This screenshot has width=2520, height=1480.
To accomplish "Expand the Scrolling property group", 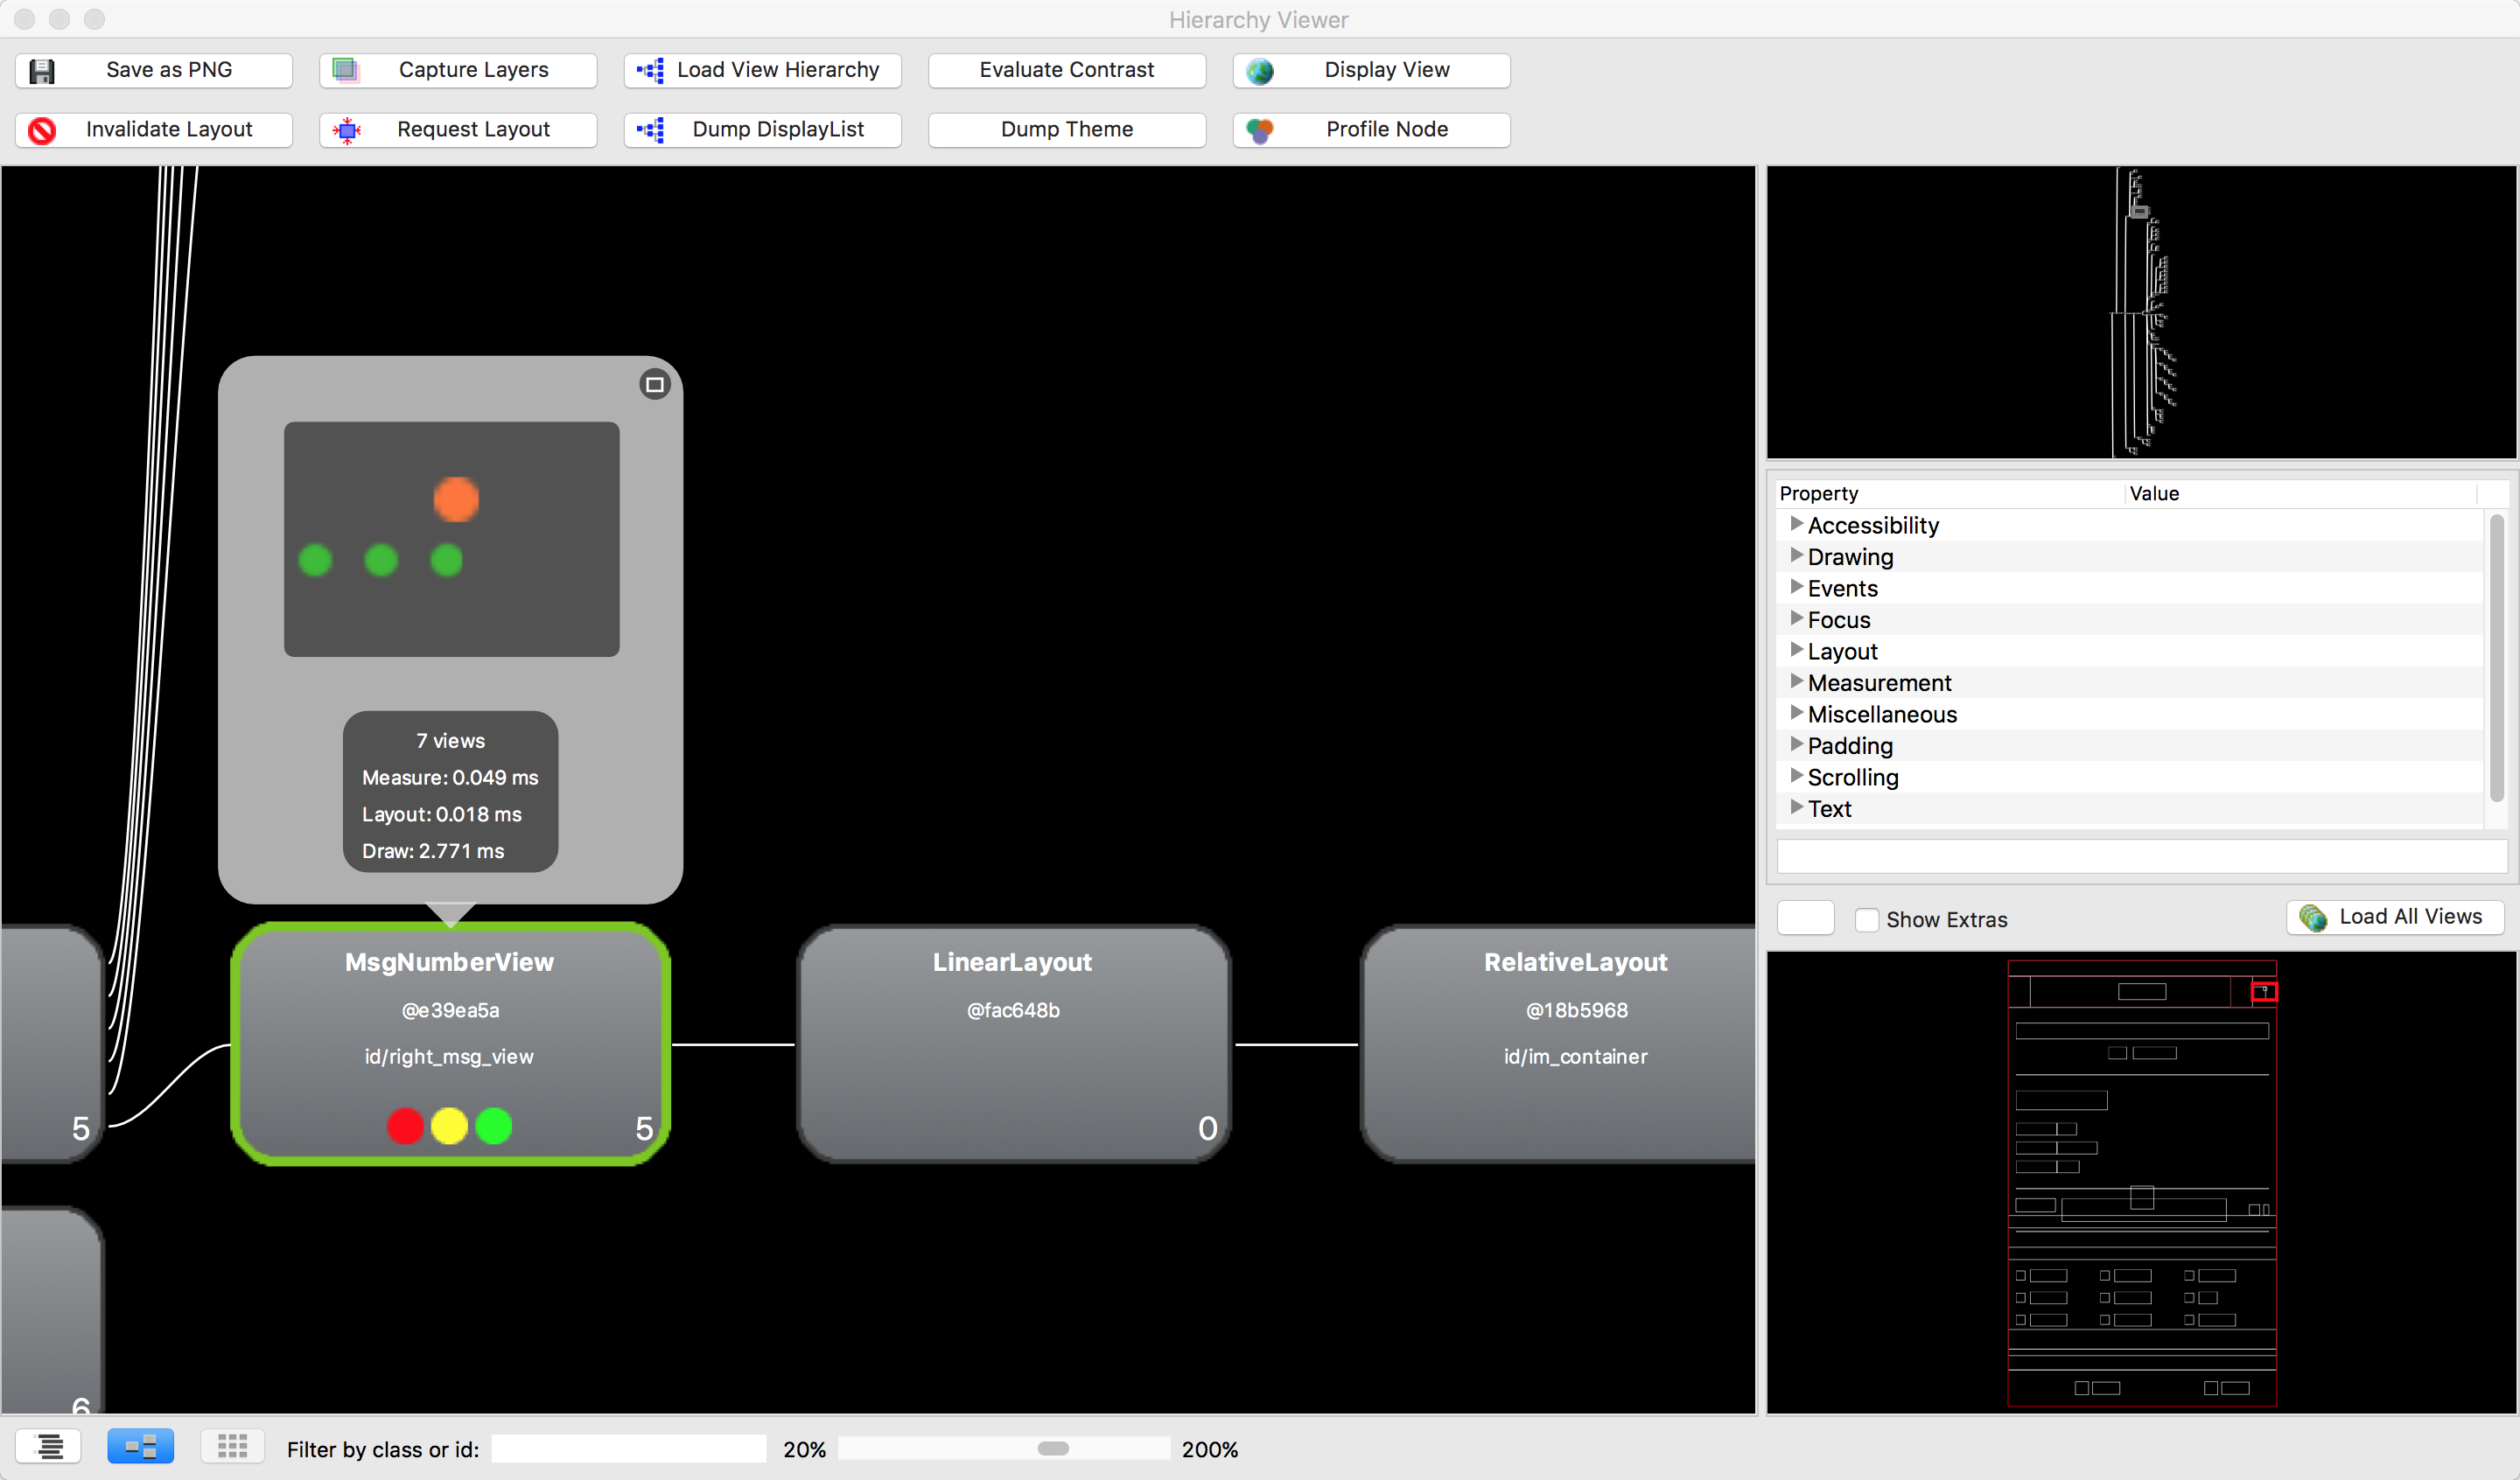I will click(1796, 776).
